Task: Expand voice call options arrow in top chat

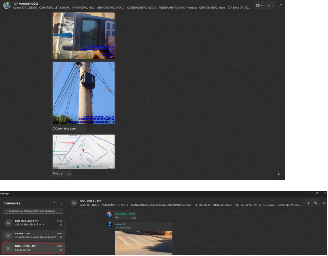Action: pyautogui.click(x=273, y=5)
